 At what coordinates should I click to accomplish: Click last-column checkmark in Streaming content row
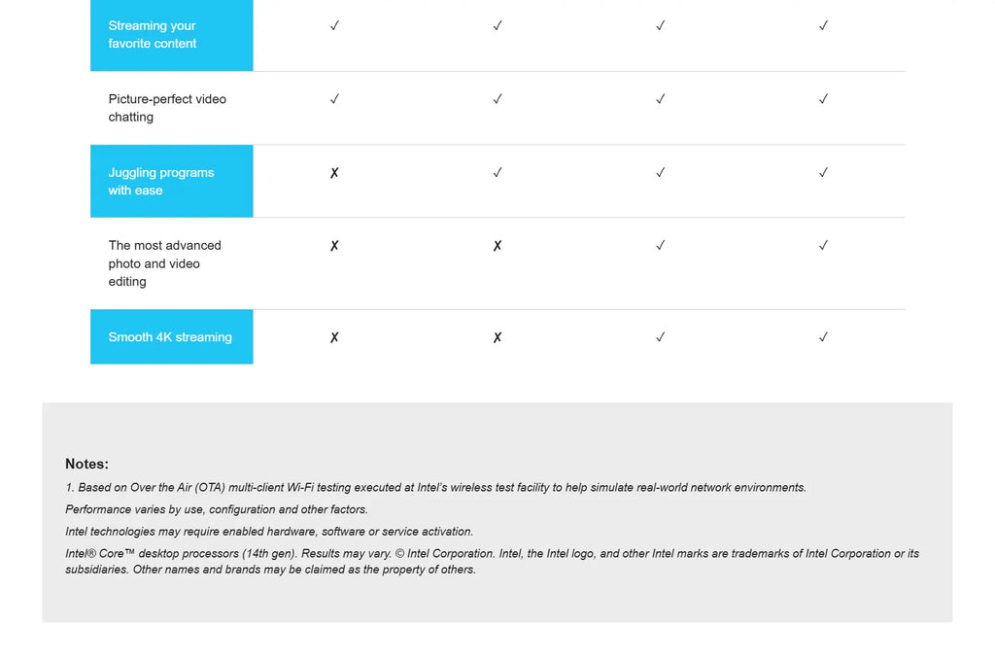pos(823,26)
